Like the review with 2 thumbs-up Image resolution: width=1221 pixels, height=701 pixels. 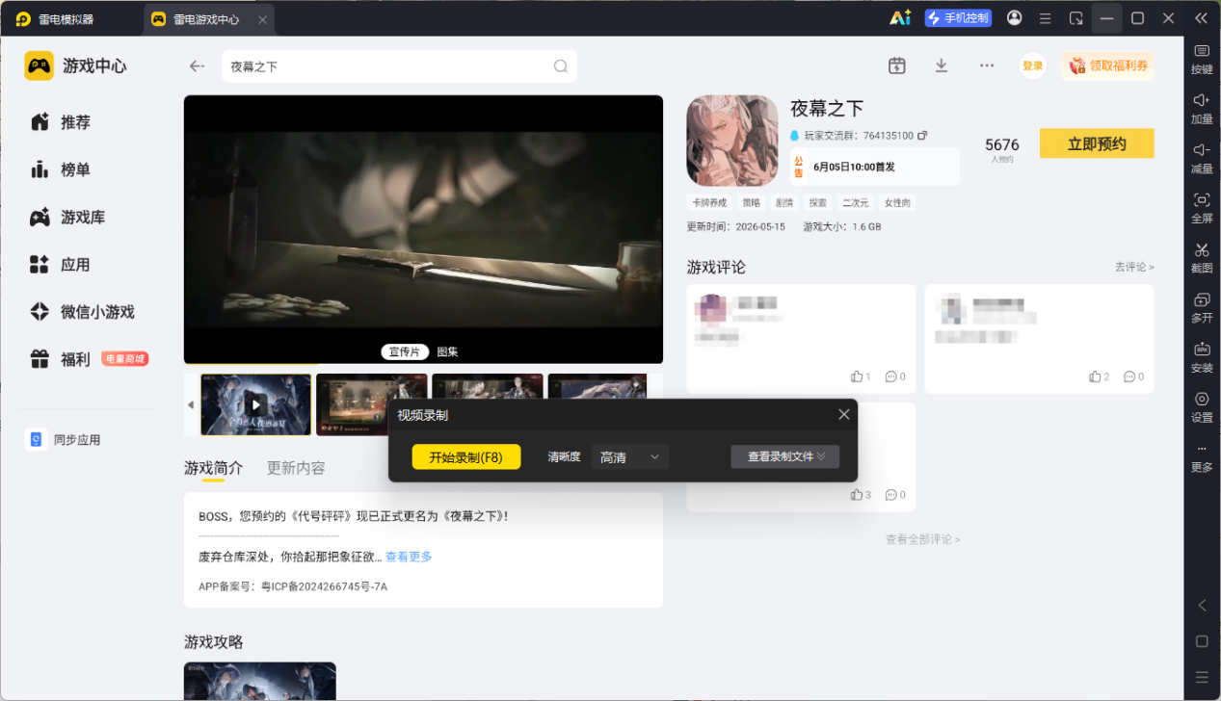click(1100, 376)
